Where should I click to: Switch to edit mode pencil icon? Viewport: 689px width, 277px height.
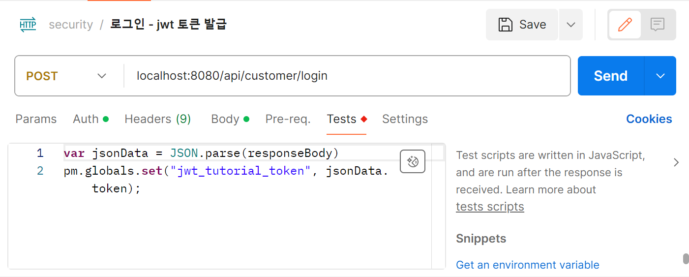pyautogui.click(x=625, y=25)
